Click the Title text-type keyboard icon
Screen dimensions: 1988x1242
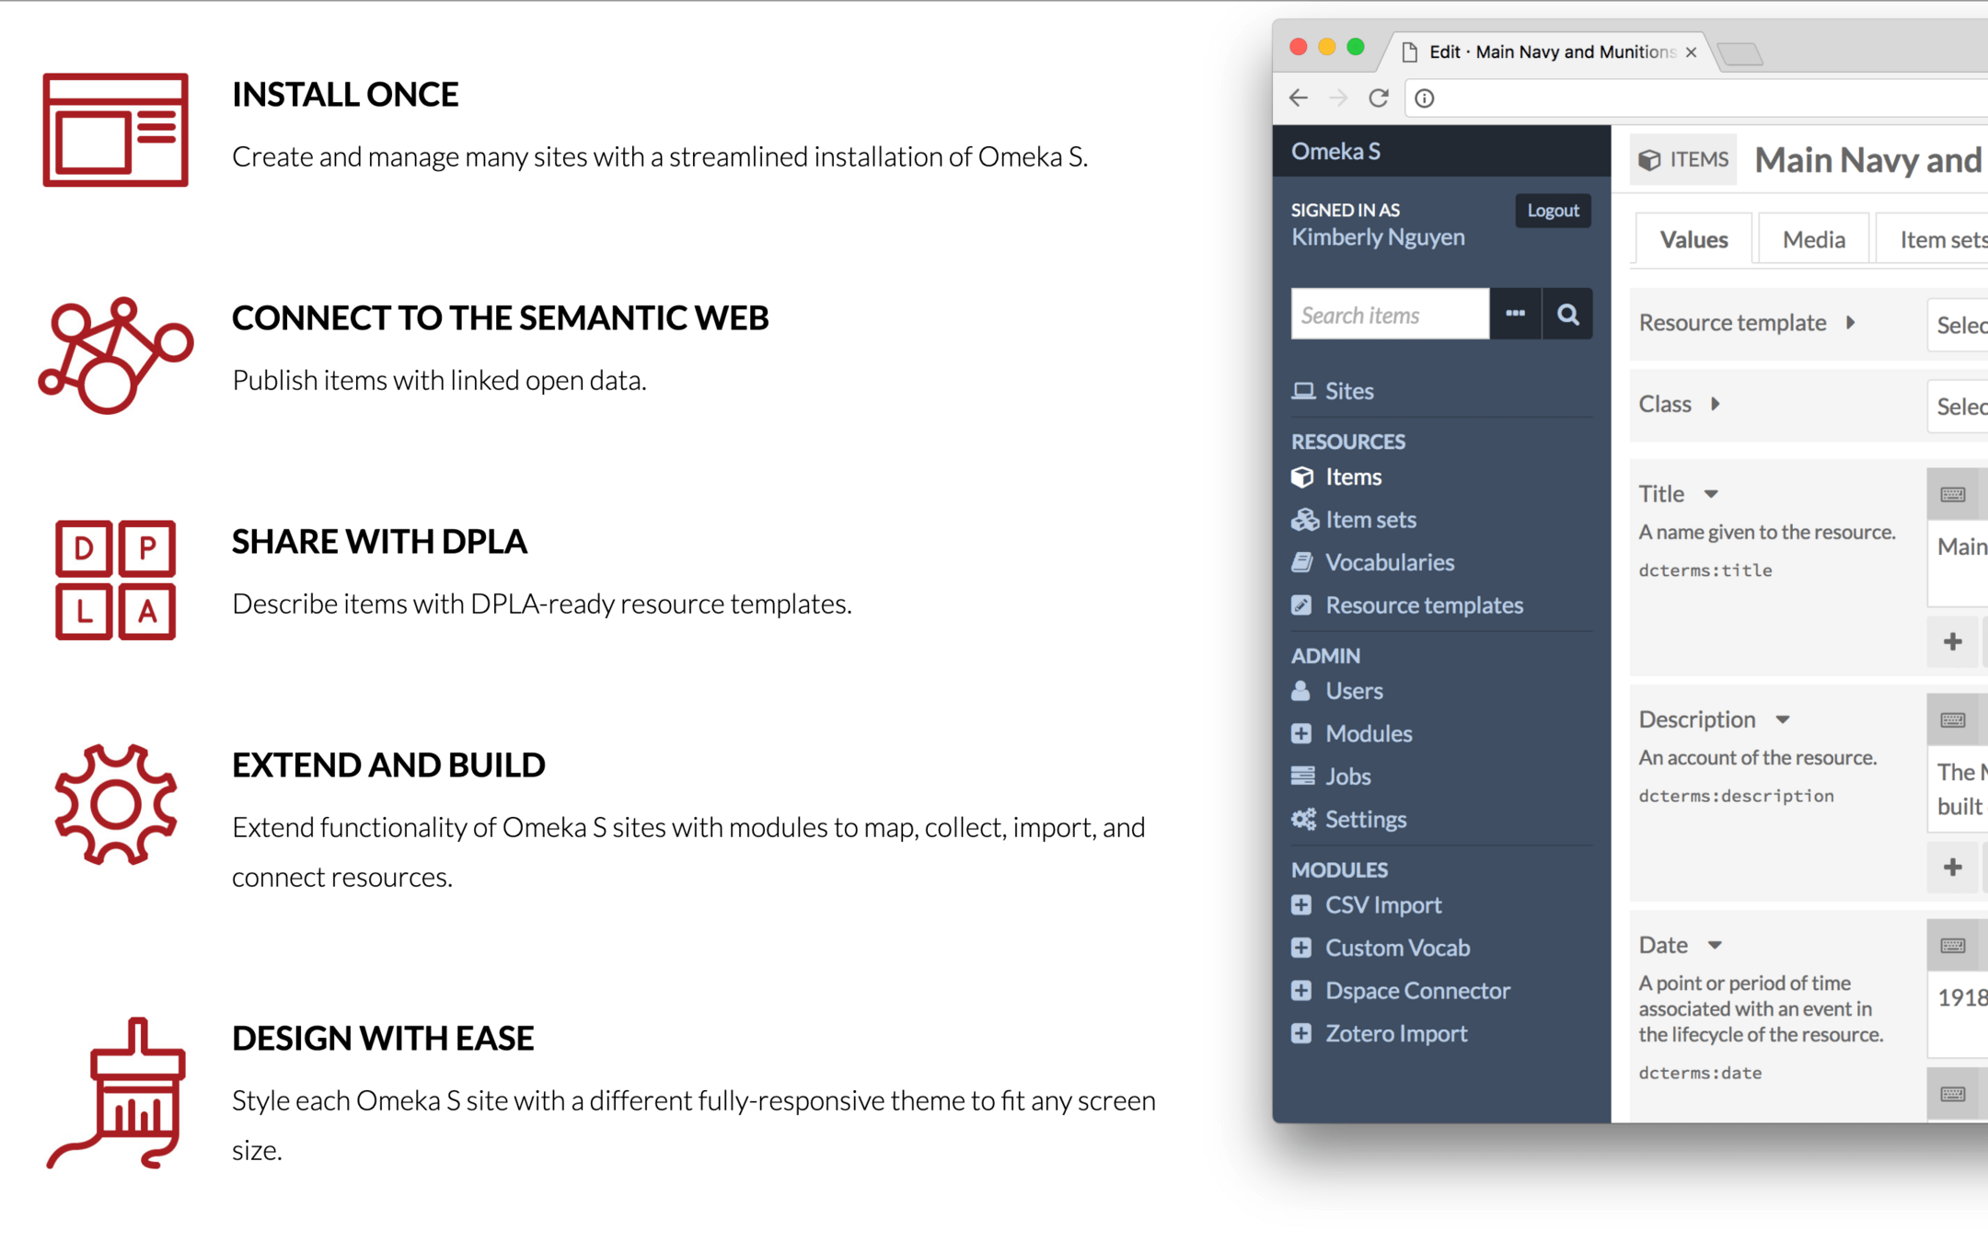pyautogui.click(x=1952, y=495)
